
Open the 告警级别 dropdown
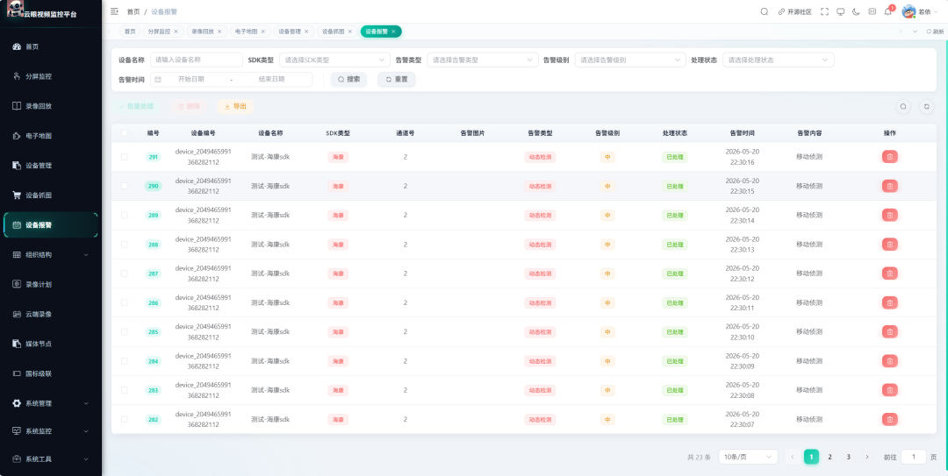[x=630, y=60]
